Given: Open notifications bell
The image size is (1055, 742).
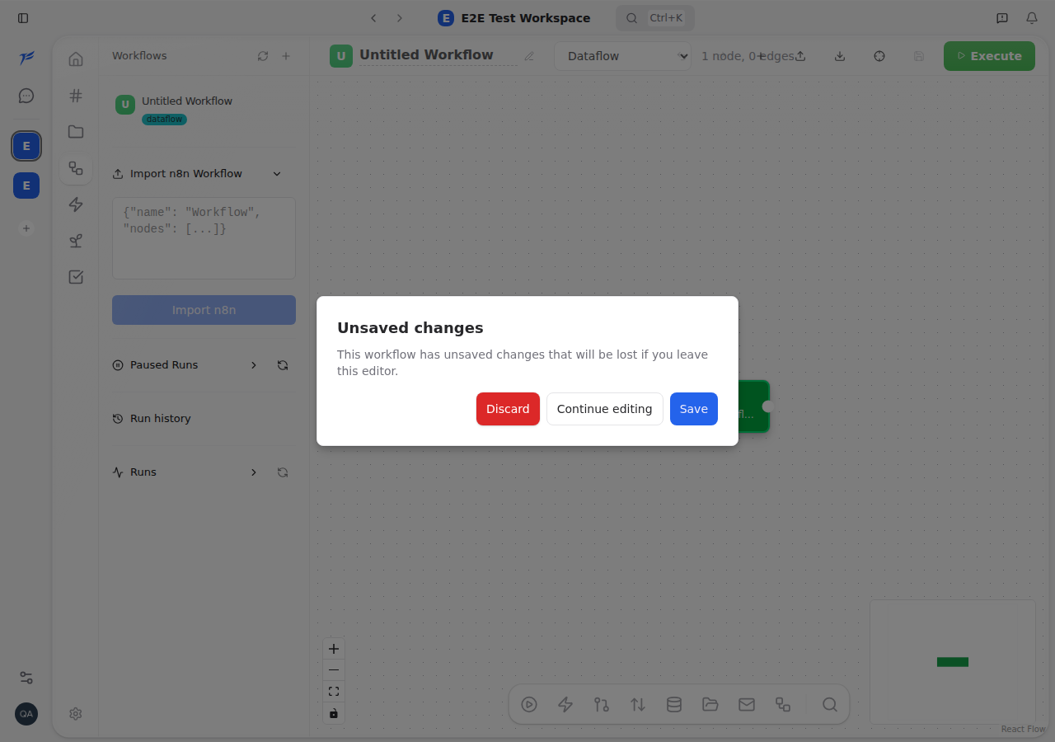Looking at the screenshot, I should (1032, 18).
